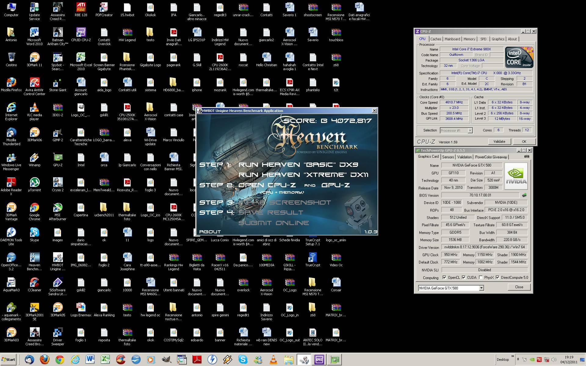Open the Graphics tab in CPU-Z

point(498,39)
